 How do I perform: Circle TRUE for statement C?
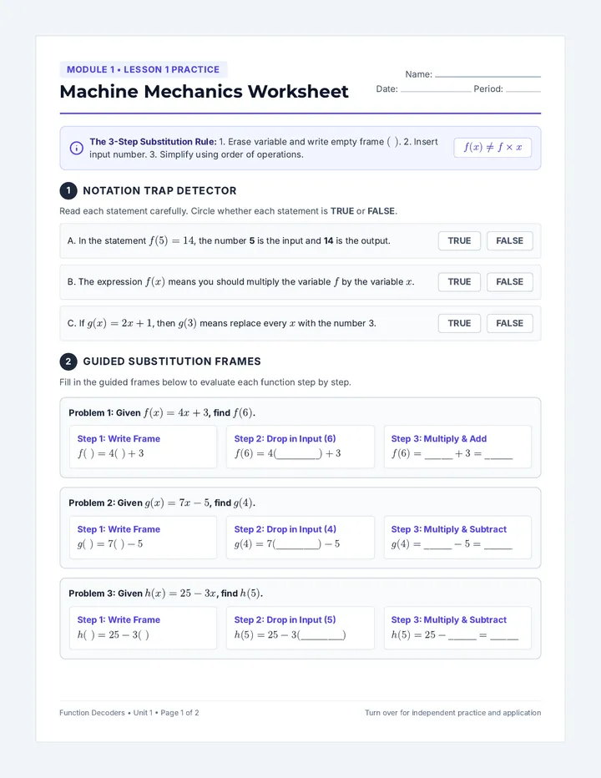[459, 323]
